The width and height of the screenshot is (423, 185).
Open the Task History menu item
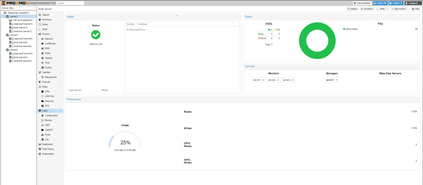pos(50,149)
